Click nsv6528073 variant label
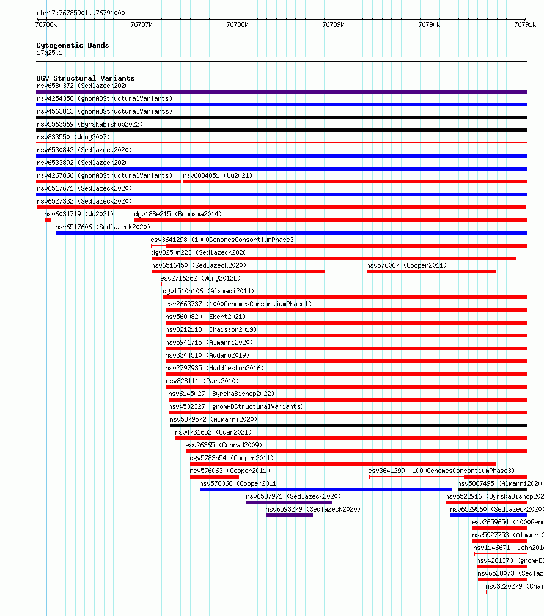This screenshot has width=544, height=616. pyautogui.click(x=510, y=574)
